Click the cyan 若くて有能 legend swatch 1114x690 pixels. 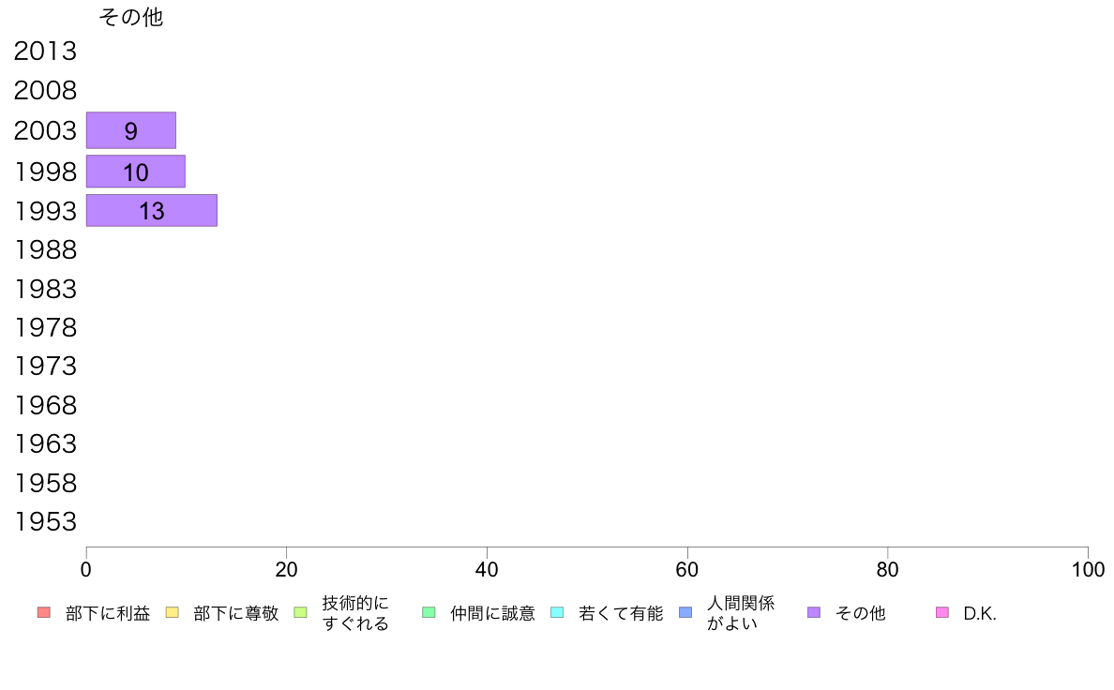click(x=557, y=612)
